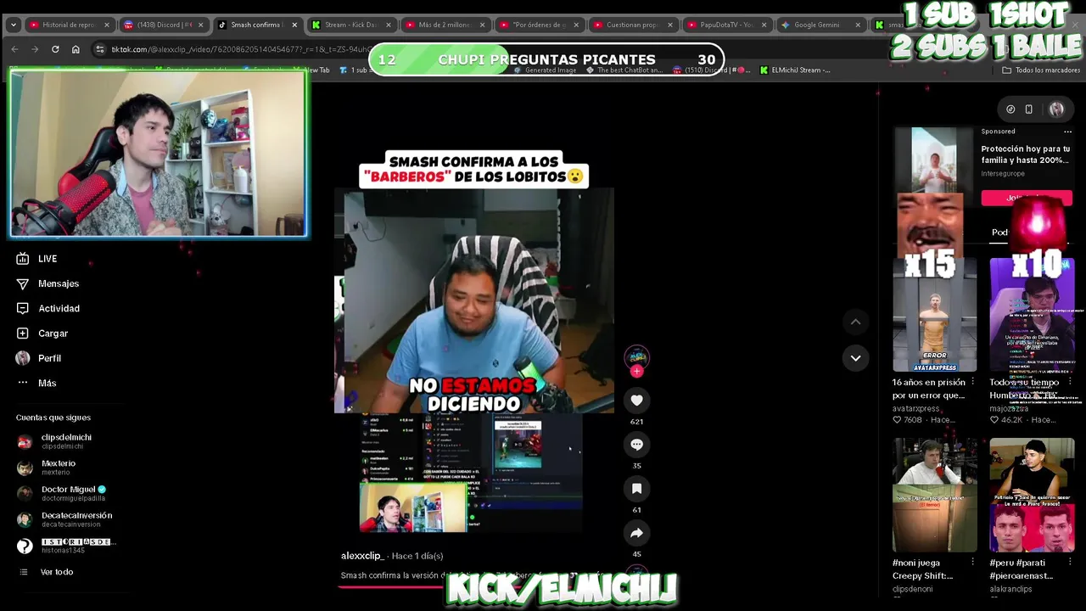Image resolution: width=1086 pixels, height=611 pixels.
Task: Open the comments on the video
Action: (636, 444)
